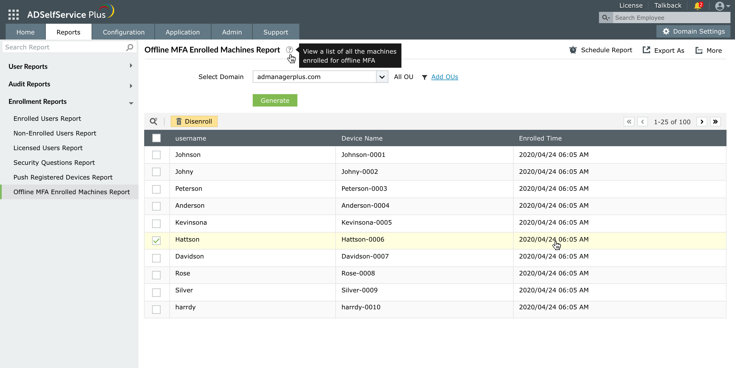Click the Search Report magnifier icon
735x368 pixels.
tap(129, 47)
